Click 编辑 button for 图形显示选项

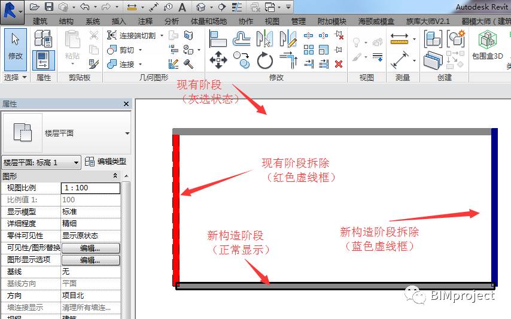[x=90, y=260]
